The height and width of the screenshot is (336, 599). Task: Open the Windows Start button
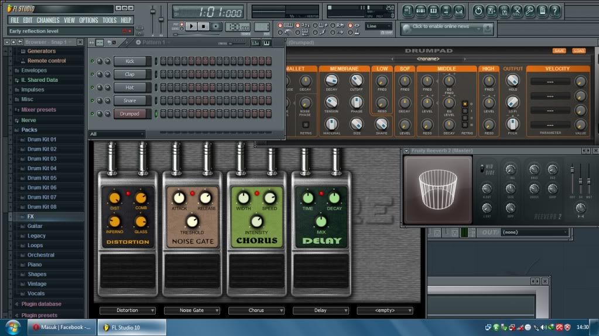pos(13,327)
